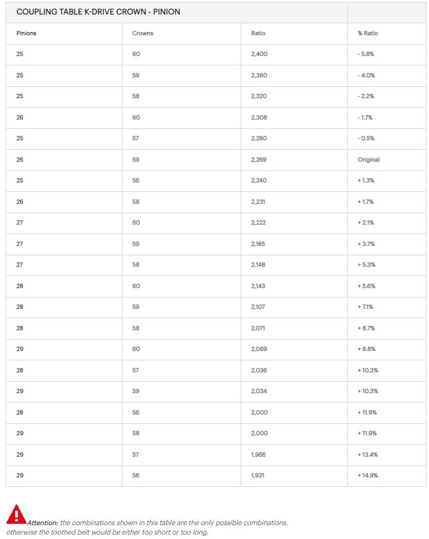Click the Coupling Table K-Drive title
Screen dimensions: 429x539
coord(98,12)
